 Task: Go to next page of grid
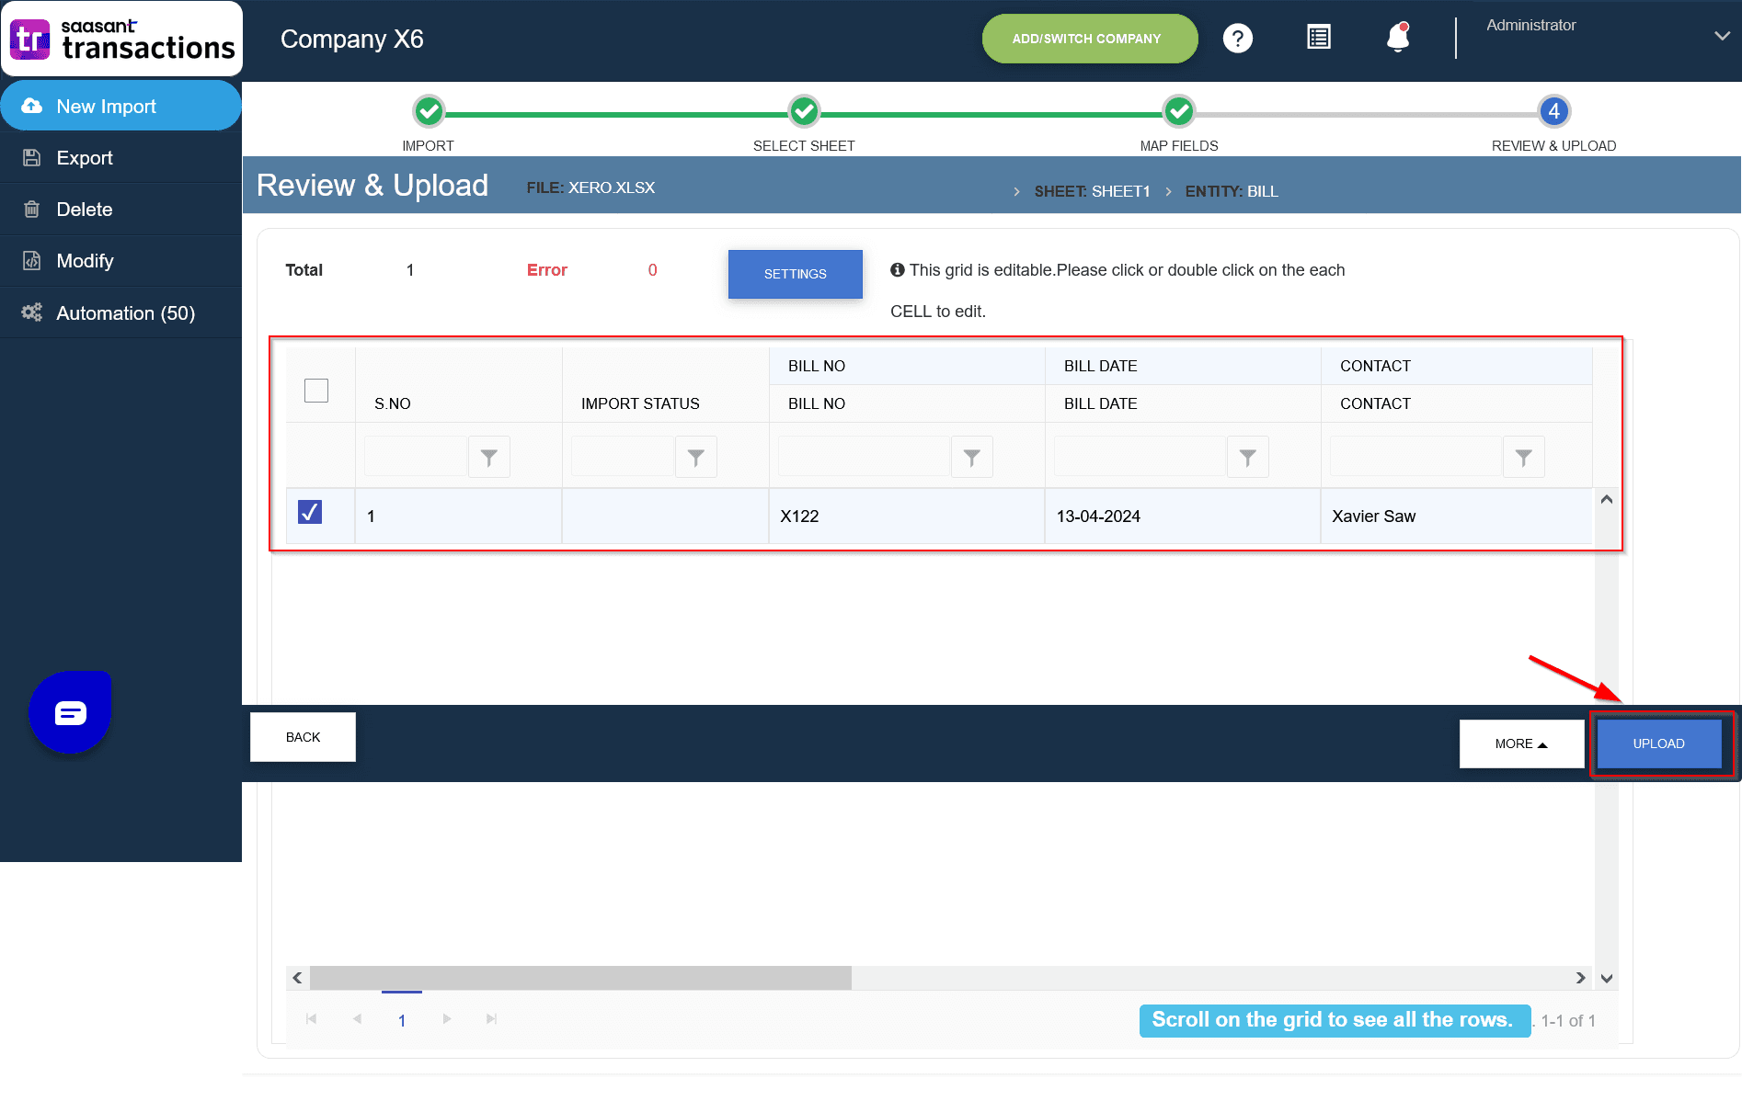click(x=447, y=1019)
